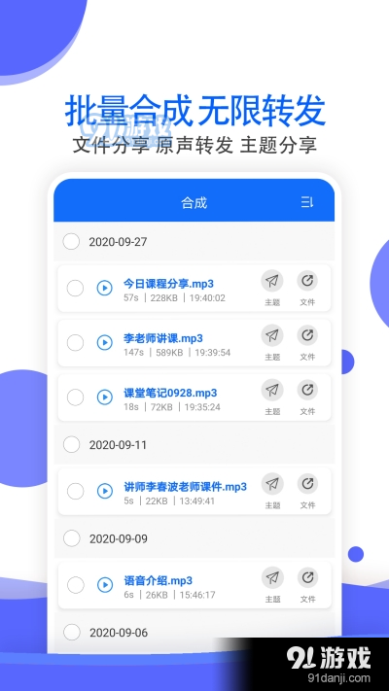Open the sort menu icon in 合成 header
This screenshot has height=691, width=389.
point(307,203)
